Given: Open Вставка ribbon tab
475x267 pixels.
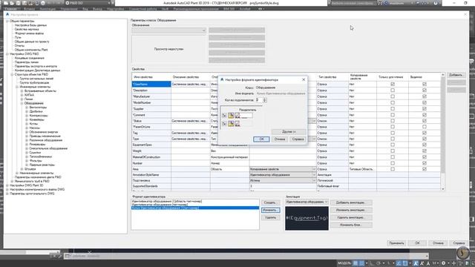Looking at the screenshot, I should 29,9.
